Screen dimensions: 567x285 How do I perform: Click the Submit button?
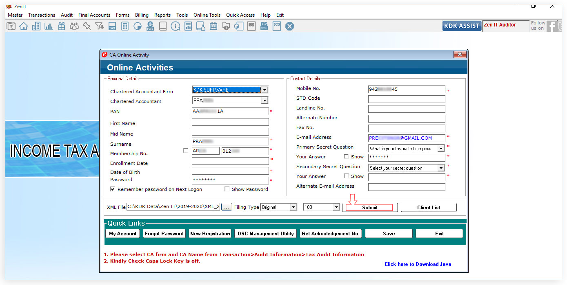click(x=370, y=208)
